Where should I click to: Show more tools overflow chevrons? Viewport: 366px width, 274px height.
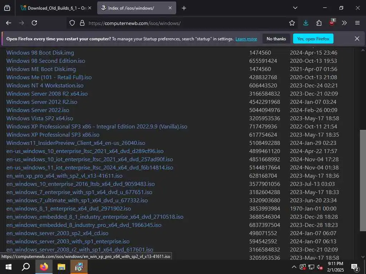(344, 23)
